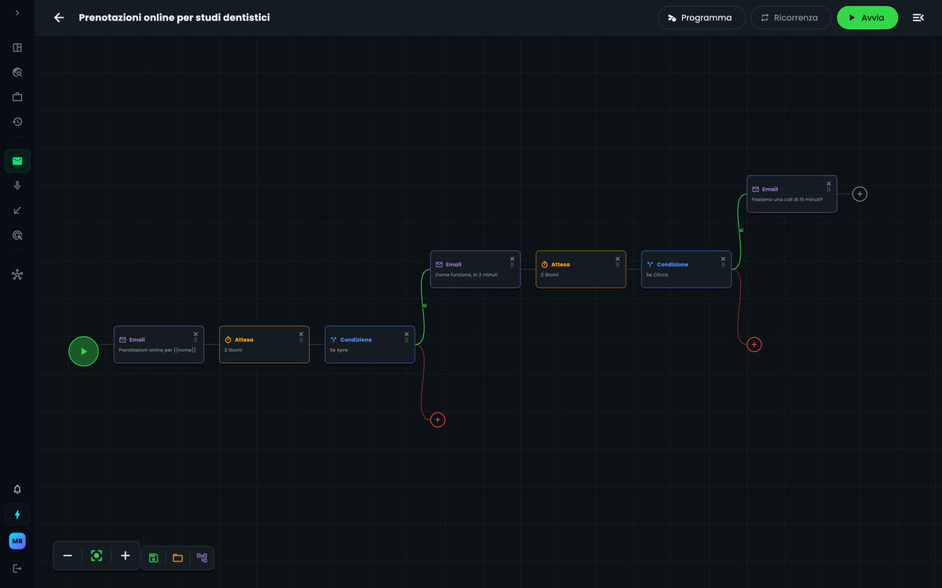Fit the workflow to view
Viewport: 942px width, 588px height.
click(x=97, y=556)
